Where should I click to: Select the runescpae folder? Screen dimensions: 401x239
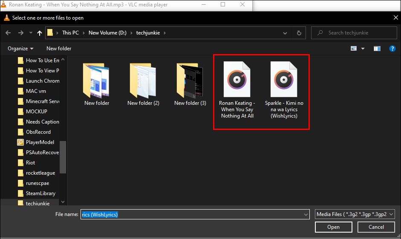tap(33, 183)
